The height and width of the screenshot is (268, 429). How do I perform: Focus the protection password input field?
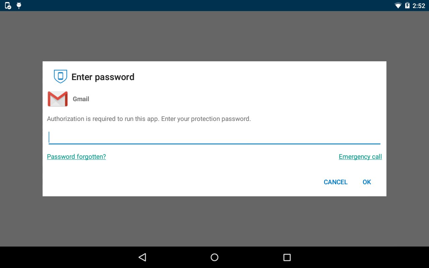214,138
